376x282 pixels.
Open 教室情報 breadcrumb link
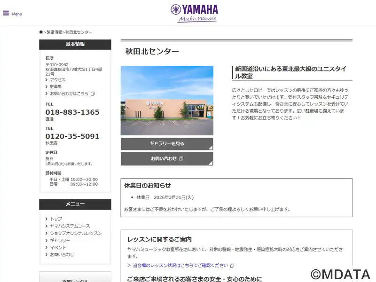coord(54,32)
